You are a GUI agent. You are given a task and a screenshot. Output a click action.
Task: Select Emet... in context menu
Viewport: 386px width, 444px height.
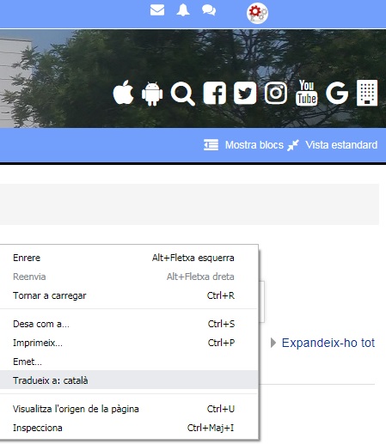[129, 362]
